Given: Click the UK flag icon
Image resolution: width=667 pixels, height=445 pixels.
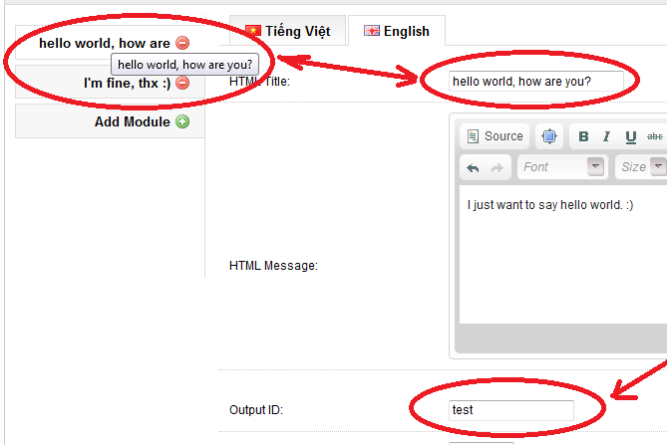Looking at the screenshot, I should pos(372,31).
